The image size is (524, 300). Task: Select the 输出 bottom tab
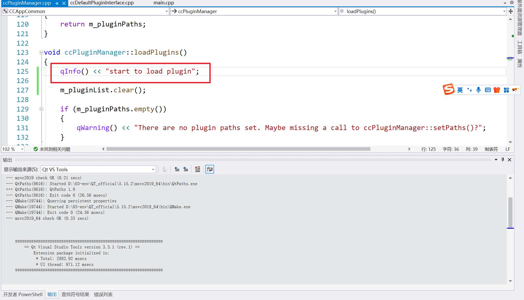click(52, 294)
